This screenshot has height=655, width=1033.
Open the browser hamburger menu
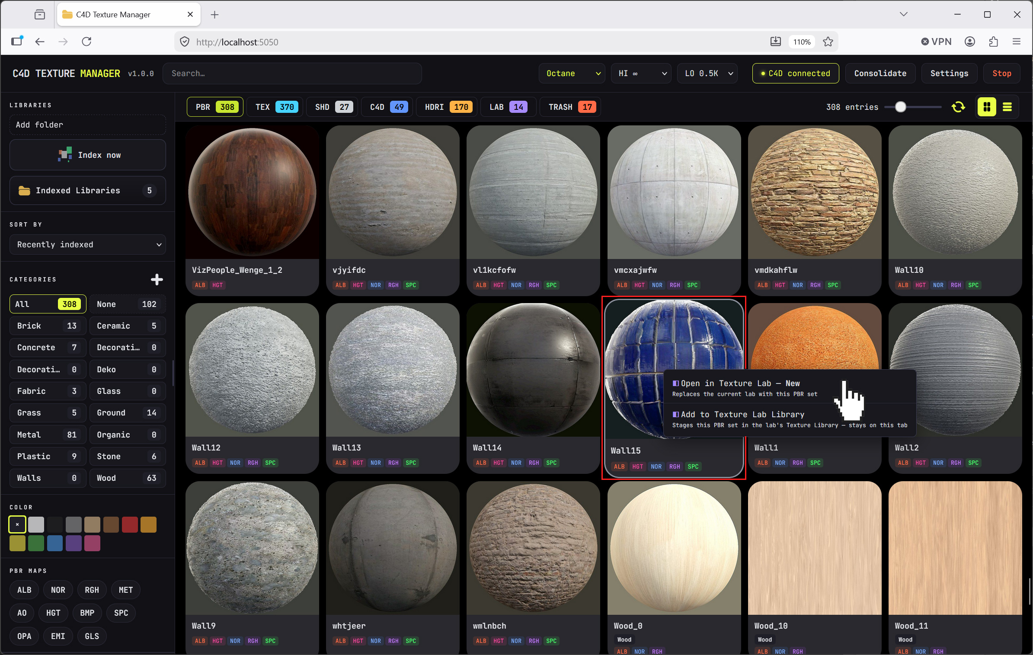[x=1017, y=42]
